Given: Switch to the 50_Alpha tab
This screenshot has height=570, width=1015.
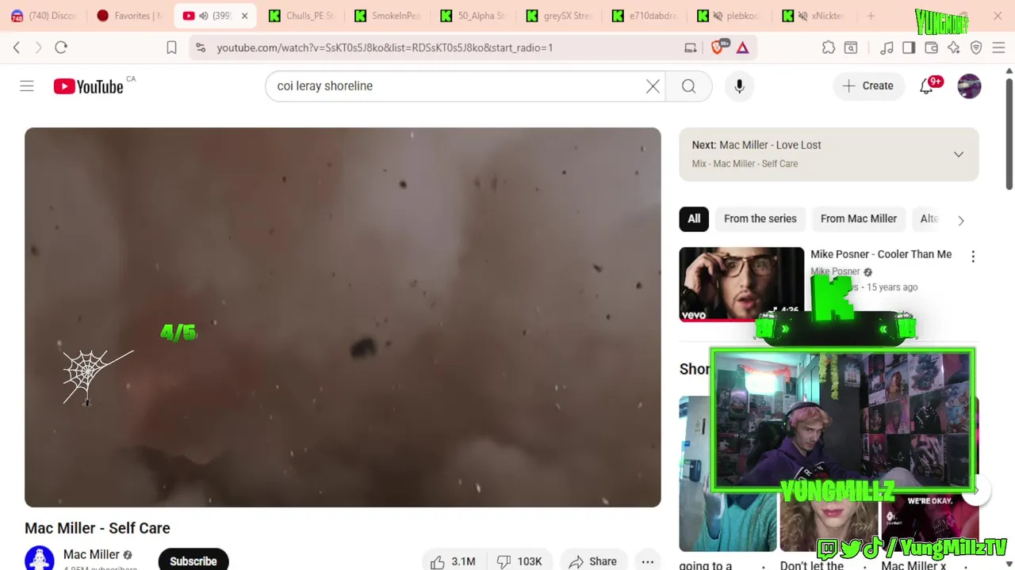Looking at the screenshot, I should [473, 16].
